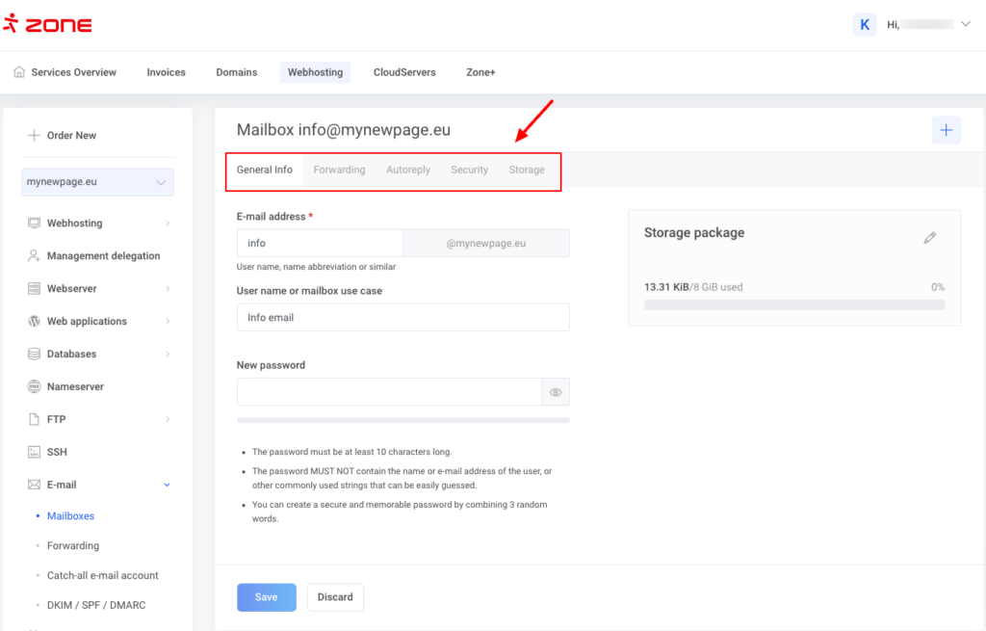The height and width of the screenshot is (631, 986).
Task: Click the Zone logo
Action: point(47,24)
